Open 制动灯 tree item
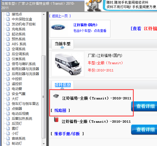This screenshot has width=157, height=146. point(17,143)
